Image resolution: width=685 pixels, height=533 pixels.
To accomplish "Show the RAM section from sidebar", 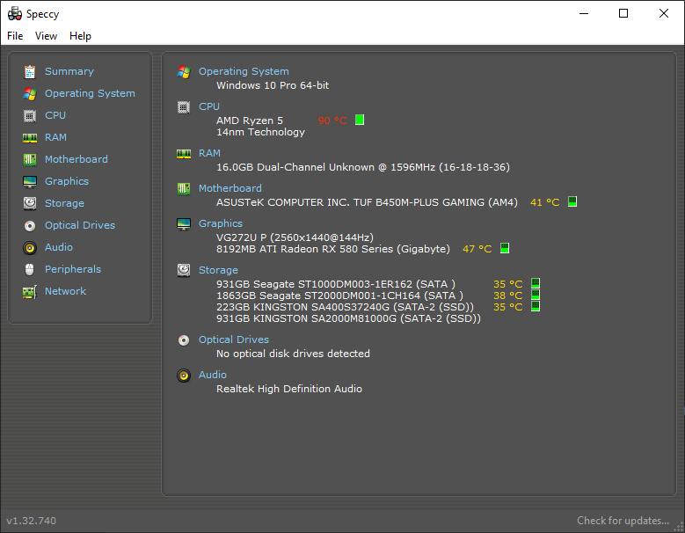I will point(56,137).
